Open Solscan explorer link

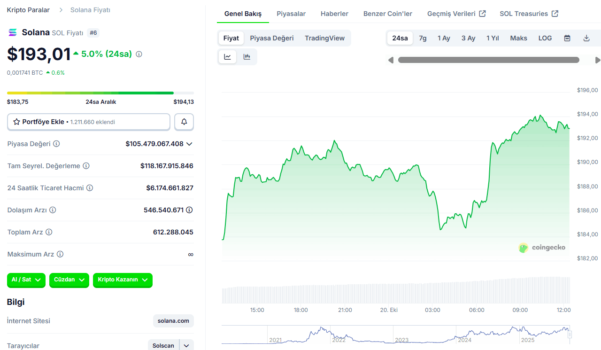point(164,346)
